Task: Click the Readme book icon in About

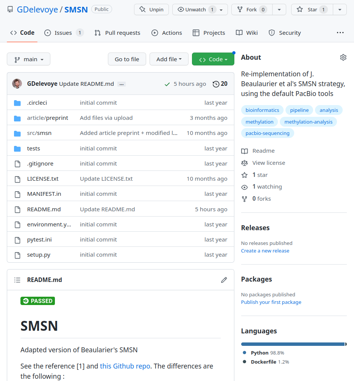Action: click(245, 151)
